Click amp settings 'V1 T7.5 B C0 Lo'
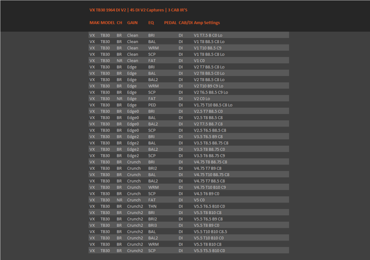 click(x=208, y=35)
